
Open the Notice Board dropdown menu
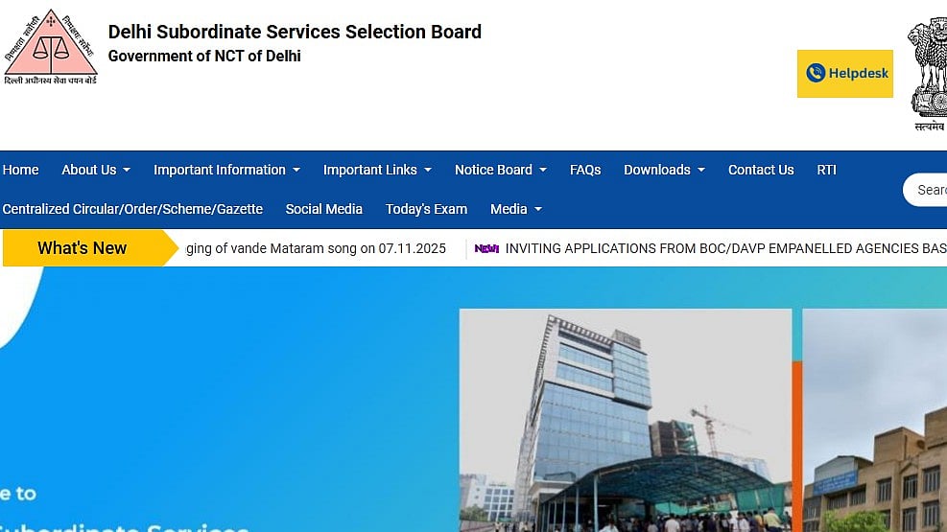point(500,170)
